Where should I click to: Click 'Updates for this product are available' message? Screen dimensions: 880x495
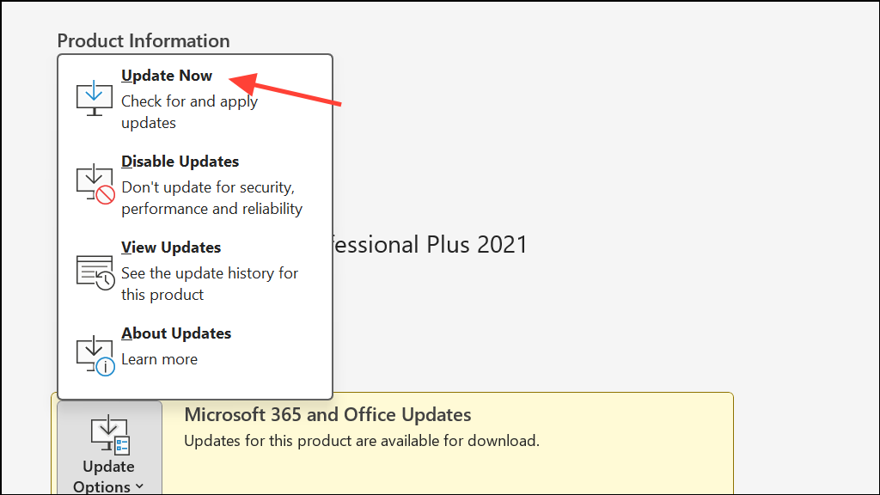click(x=362, y=441)
